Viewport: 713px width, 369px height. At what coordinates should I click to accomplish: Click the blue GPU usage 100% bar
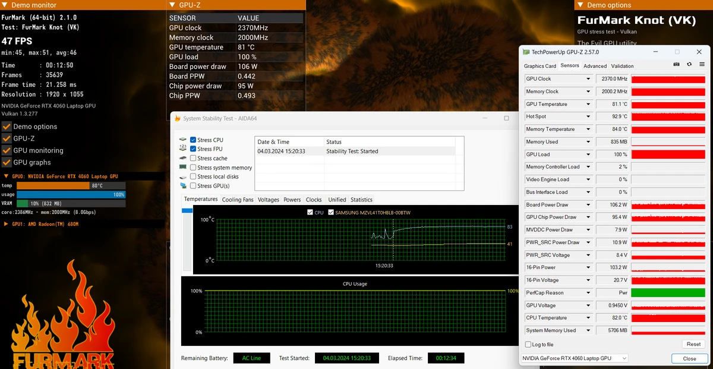coord(71,194)
